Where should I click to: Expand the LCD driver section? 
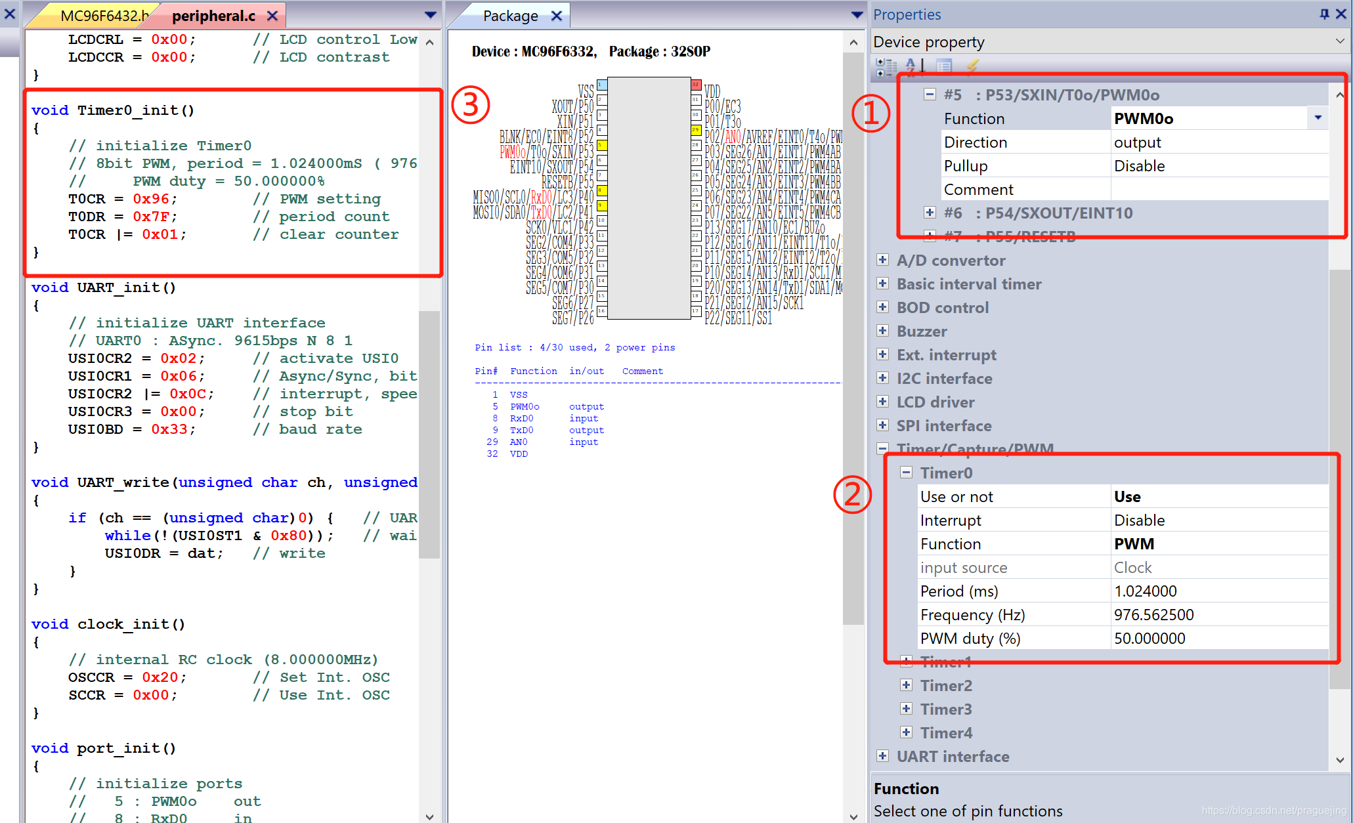(883, 402)
